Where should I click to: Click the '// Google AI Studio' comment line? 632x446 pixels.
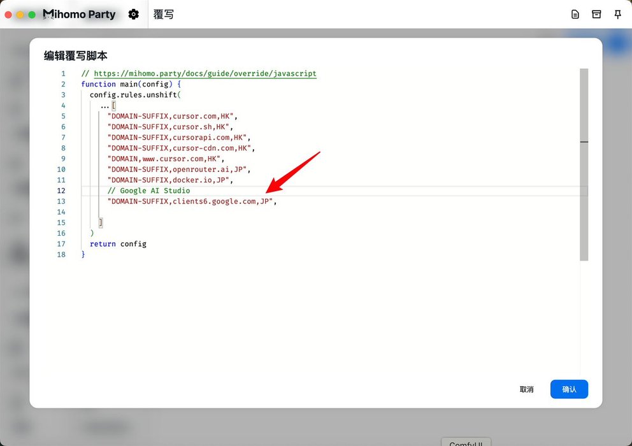(148, 191)
